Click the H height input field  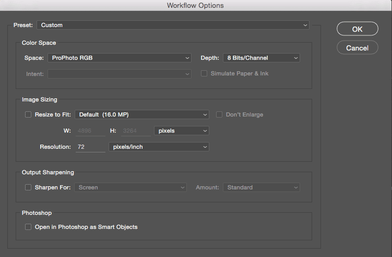[x=135, y=131]
